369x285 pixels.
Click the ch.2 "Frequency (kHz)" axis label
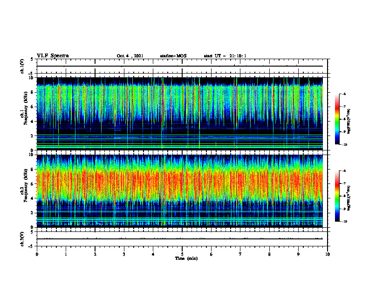click(x=26, y=185)
